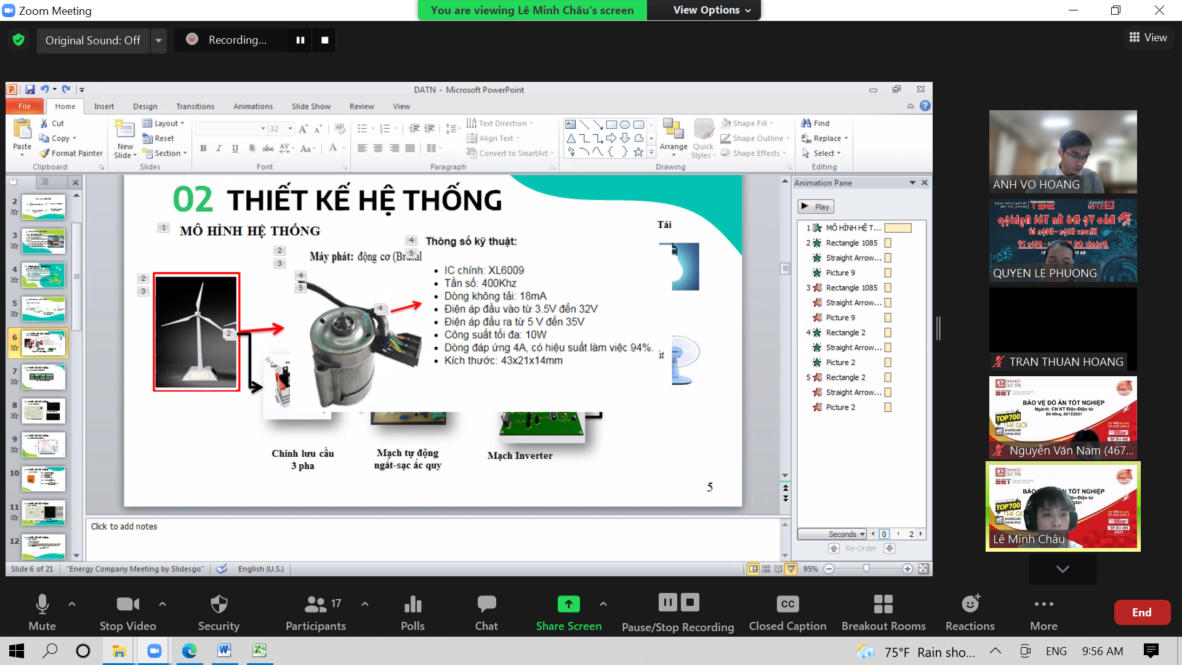Mute the microphone
This screenshot has height=665, width=1182.
tap(42, 605)
